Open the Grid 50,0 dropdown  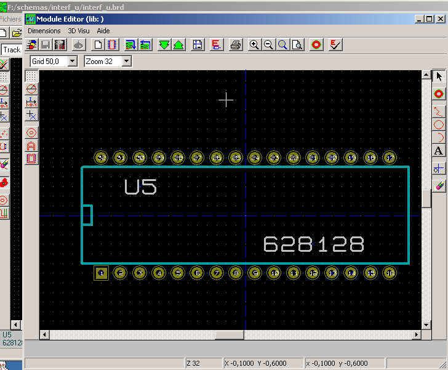(72, 61)
